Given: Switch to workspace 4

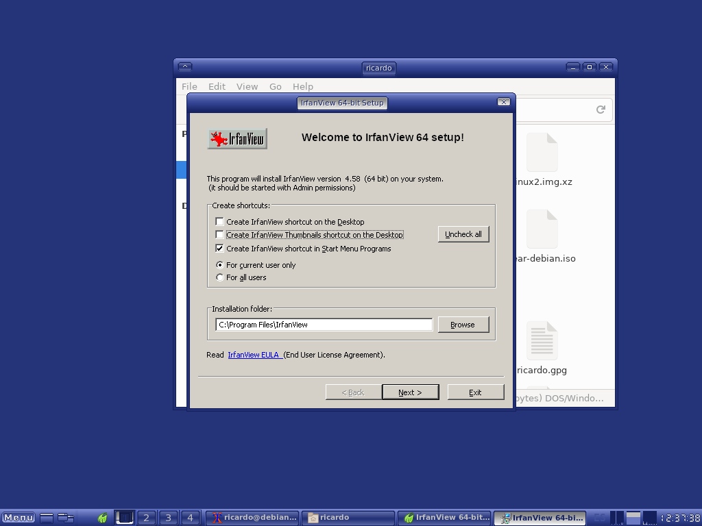Looking at the screenshot, I should [190, 518].
